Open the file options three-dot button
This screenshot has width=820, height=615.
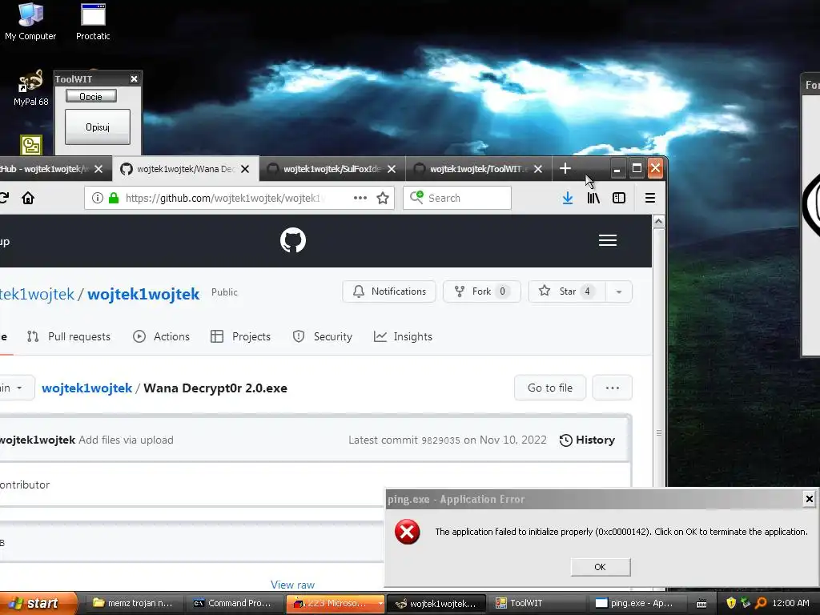[613, 388]
